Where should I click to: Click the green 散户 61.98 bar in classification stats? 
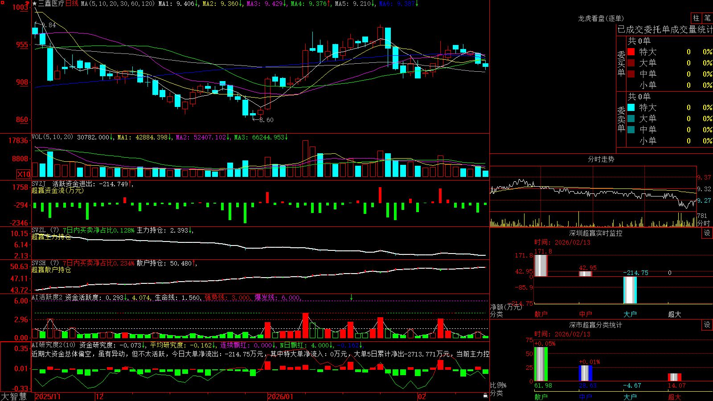541,364
